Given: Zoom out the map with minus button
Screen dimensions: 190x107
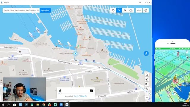Looking at the screenshot, I should pos(147,98).
